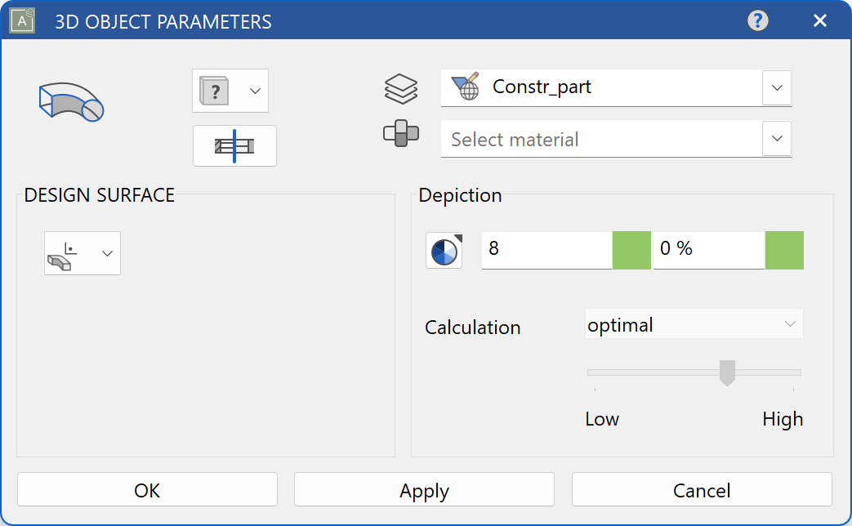The width and height of the screenshot is (852, 526).
Task: Click the green swatch next to 8
Action: 631,250
